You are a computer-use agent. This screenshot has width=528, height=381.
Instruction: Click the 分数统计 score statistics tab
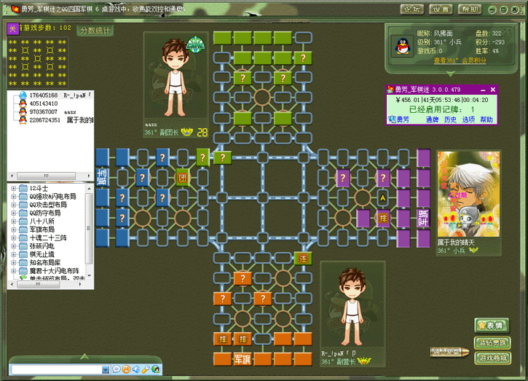pyautogui.click(x=95, y=31)
